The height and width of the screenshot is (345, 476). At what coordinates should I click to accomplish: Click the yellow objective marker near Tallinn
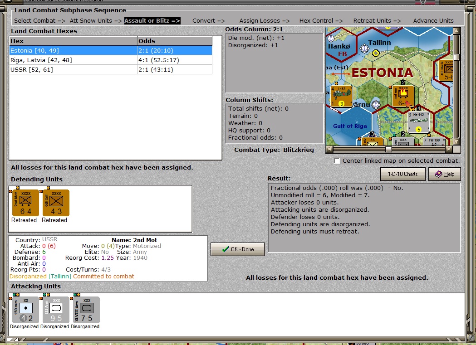[376, 53]
